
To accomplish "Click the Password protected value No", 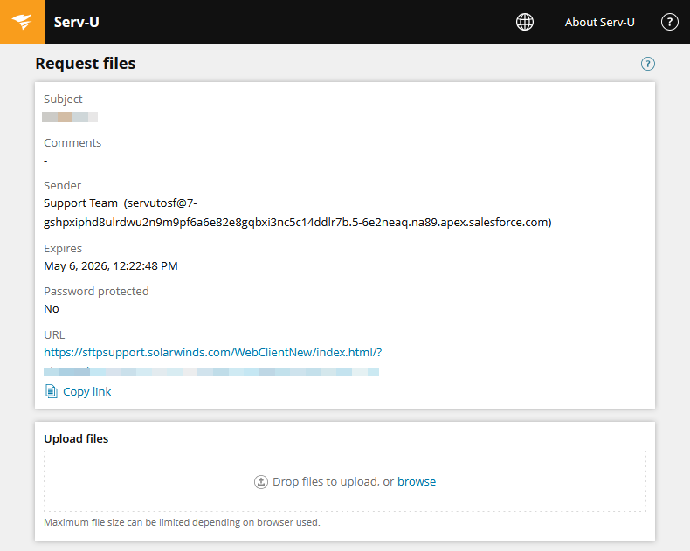I will click(x=52, y=309).
